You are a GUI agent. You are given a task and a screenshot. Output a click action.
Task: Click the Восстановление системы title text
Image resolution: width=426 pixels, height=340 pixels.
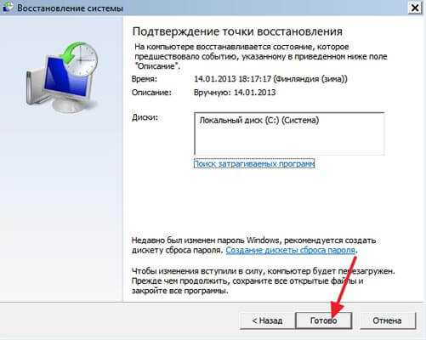(x=70, y=8)
